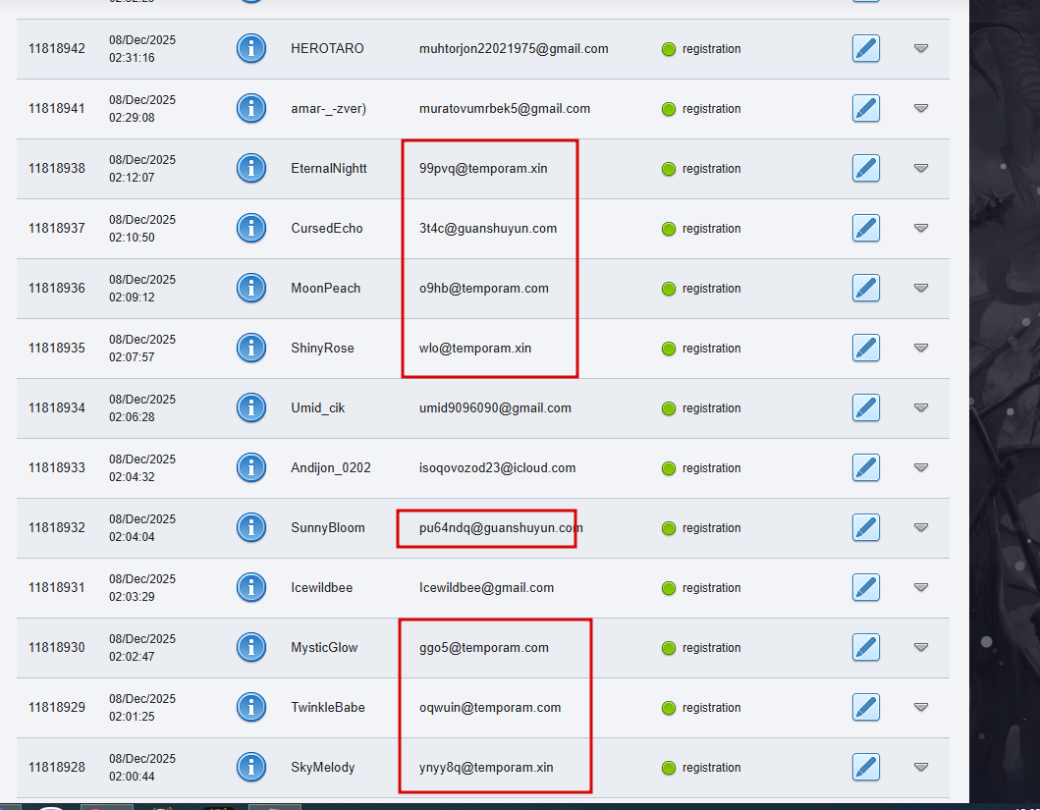Click email pu64ndq@guanshuyun.com
This screenshot has width=1040, height=810.
click(501, 527)
